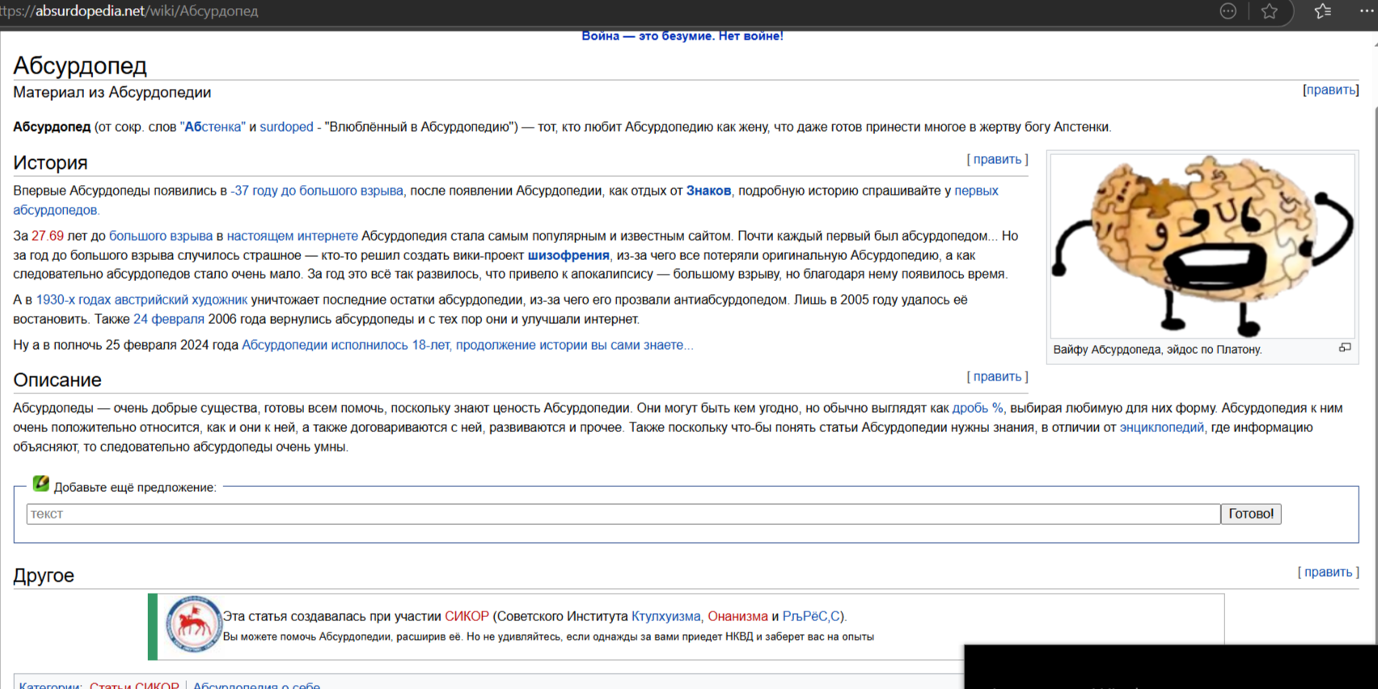Follow the 'surdoped' link
1378x689 pixels.
286,127
